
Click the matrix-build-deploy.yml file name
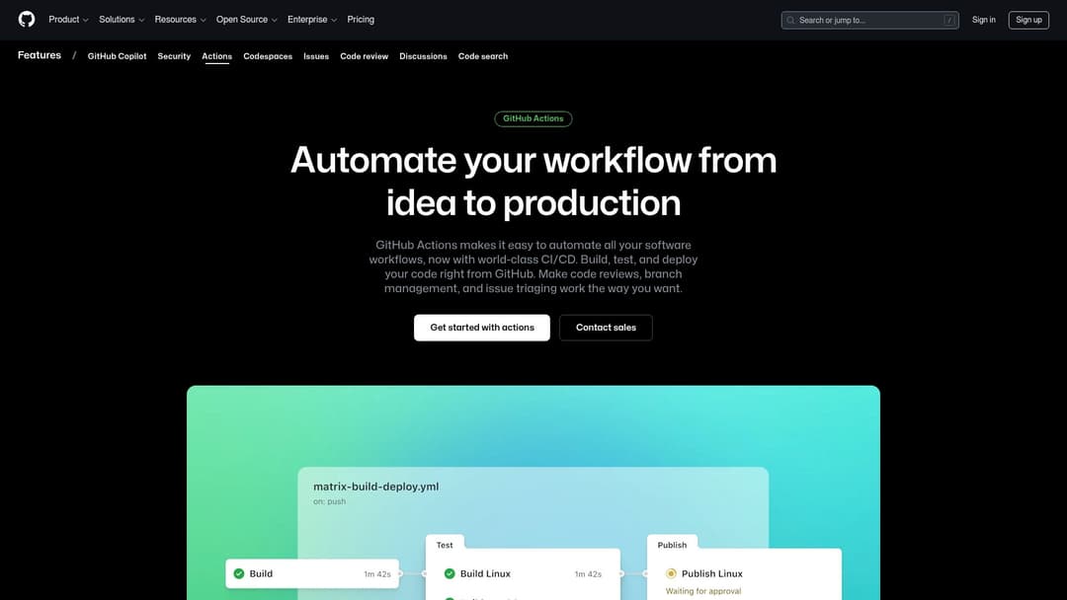(x=375, y=487)
